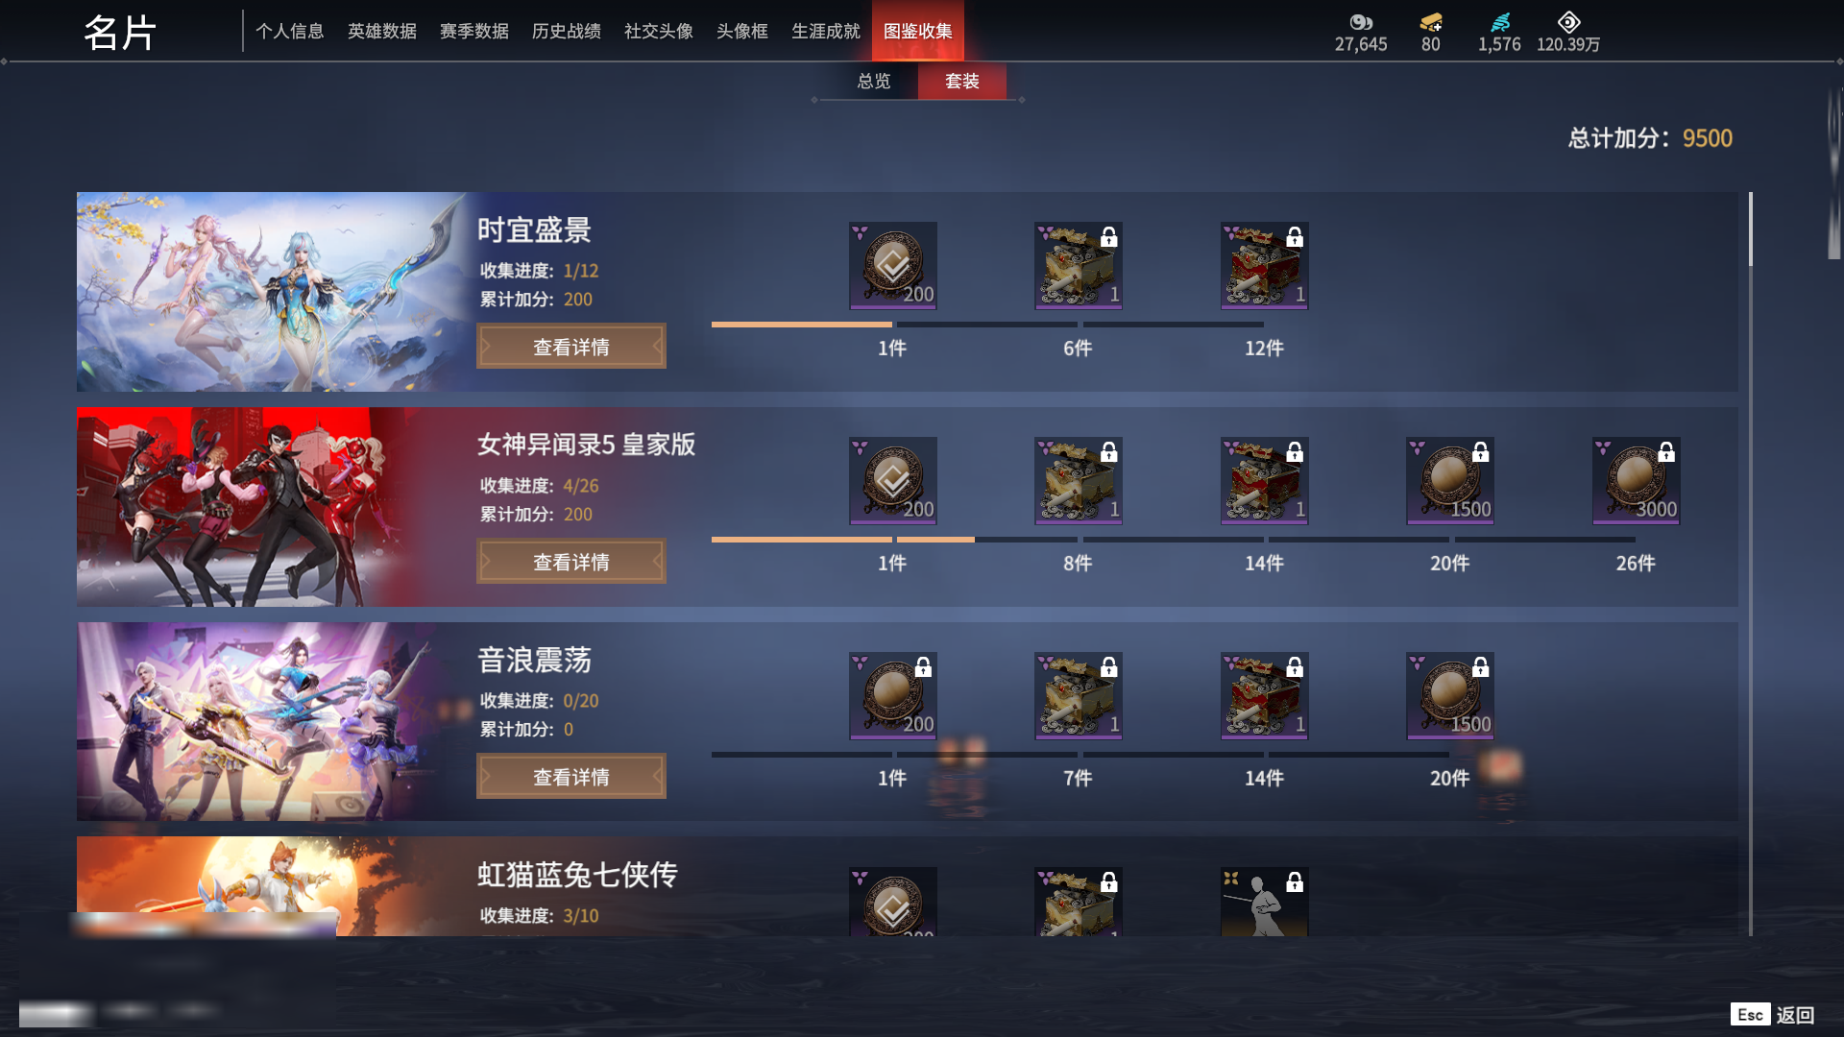1844x1037 pixels.
Task: Open the 生涯成就 tab
Action: tap(826, 32)
